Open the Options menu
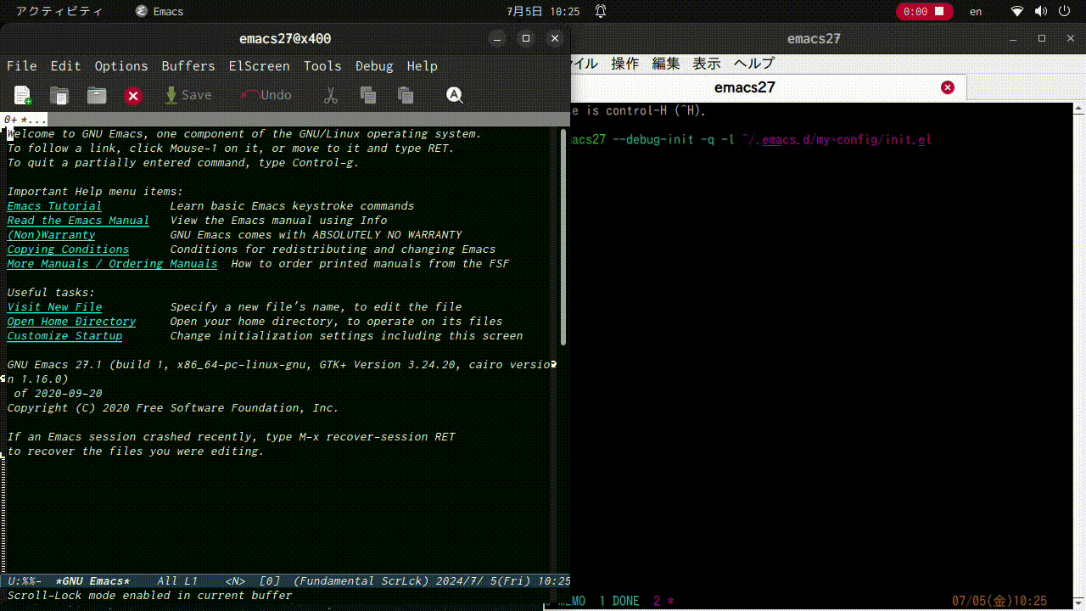Viewport: 1086px width, 611px height. click(x=121, y=66)
